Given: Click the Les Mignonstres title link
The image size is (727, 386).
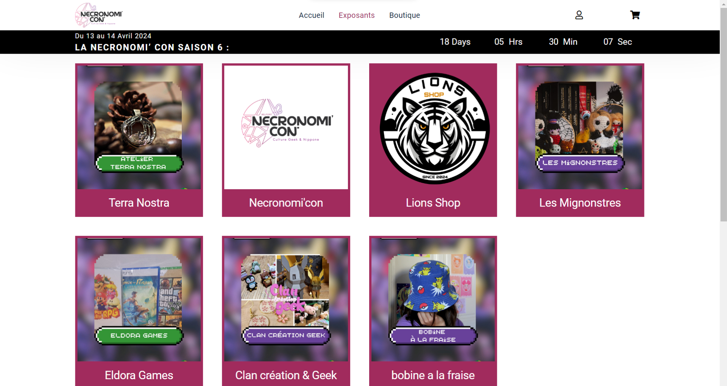Looking at the screenshot, I should tap(580, 203).
